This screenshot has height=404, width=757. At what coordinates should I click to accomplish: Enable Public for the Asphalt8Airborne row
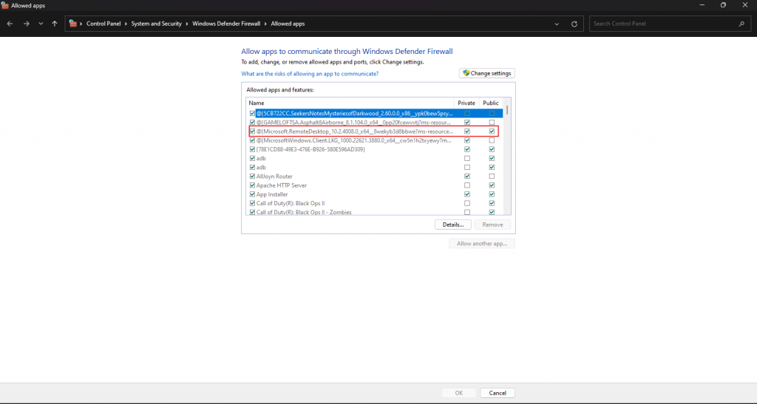[x=492, y=123]
